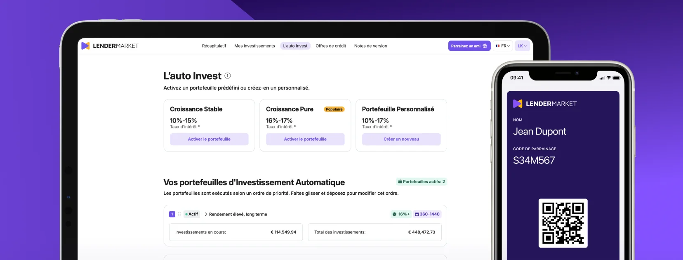Go to the Récapitulatif tab
683x260 pixels.
click(x=214, y=46)
